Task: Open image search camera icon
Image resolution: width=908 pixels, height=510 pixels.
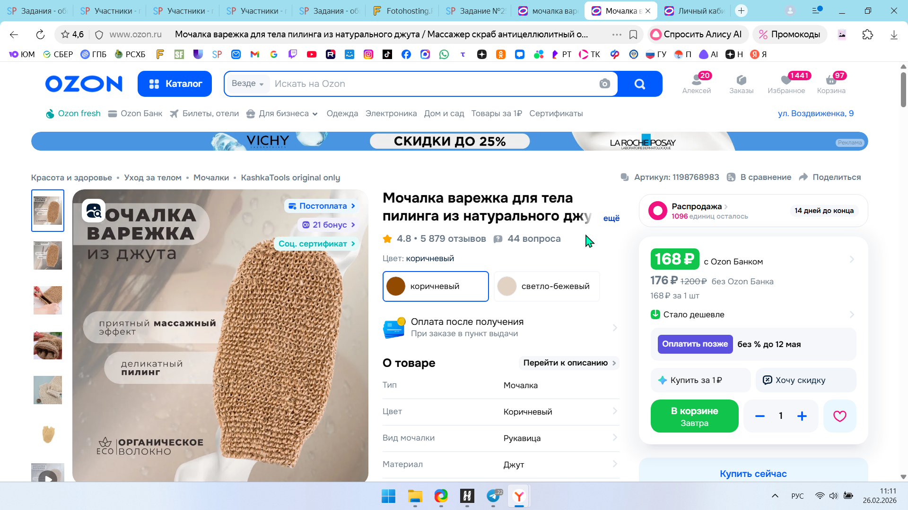Action: point(604,84)
